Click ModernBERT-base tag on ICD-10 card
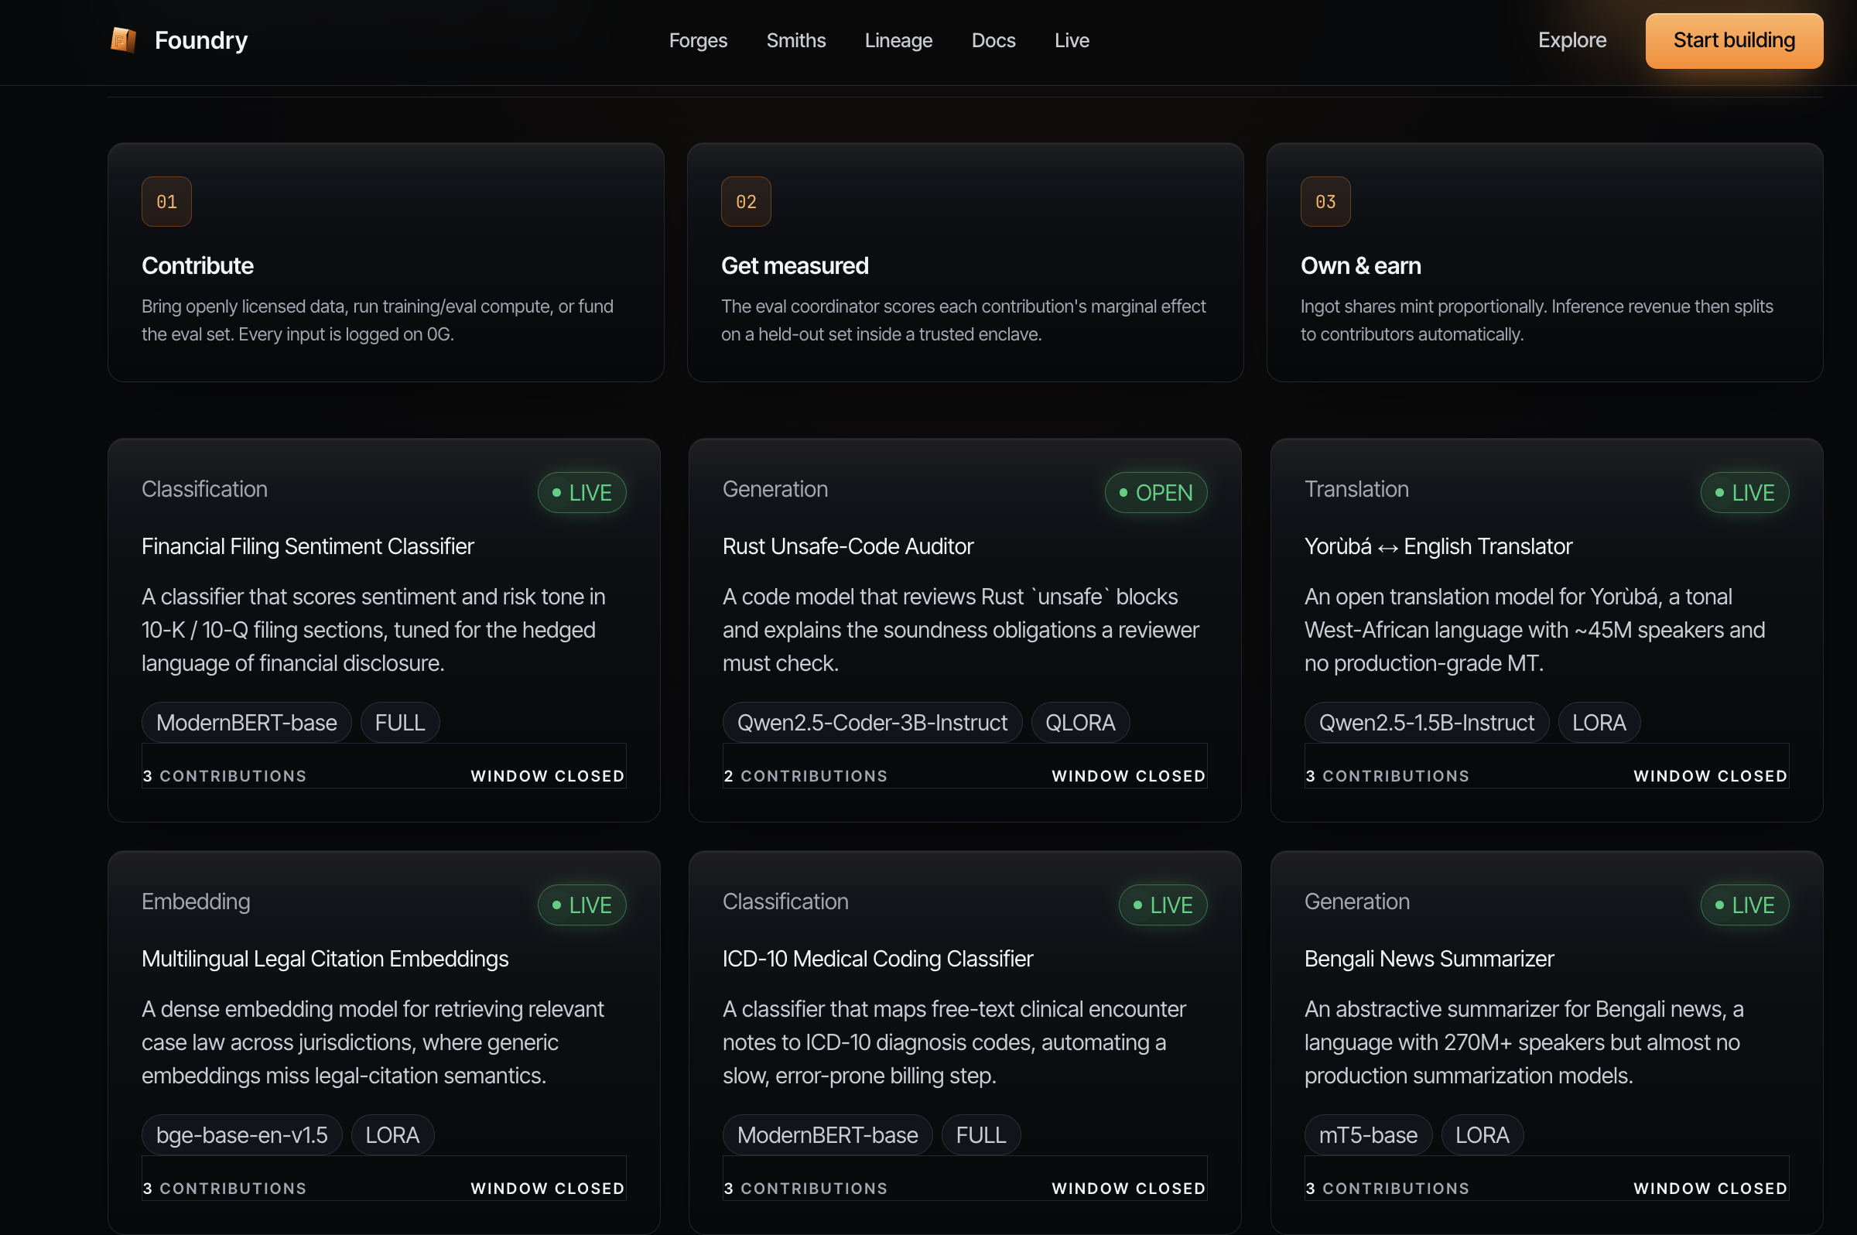The image size is (1857, 1235). 827,1135
